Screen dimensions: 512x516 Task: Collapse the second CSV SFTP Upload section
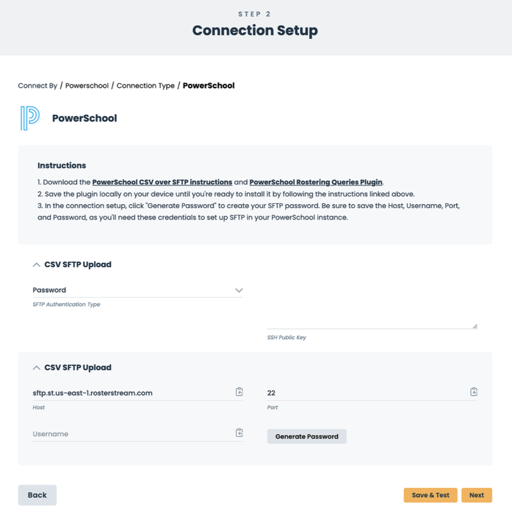[36, 368]
